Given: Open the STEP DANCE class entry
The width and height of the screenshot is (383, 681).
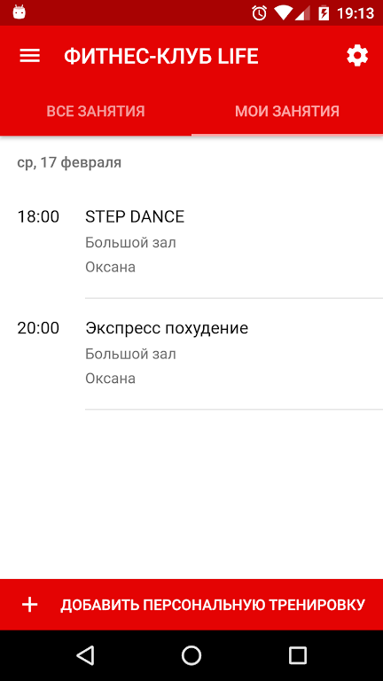Looking at the screenshot, I should click(191, 242).
